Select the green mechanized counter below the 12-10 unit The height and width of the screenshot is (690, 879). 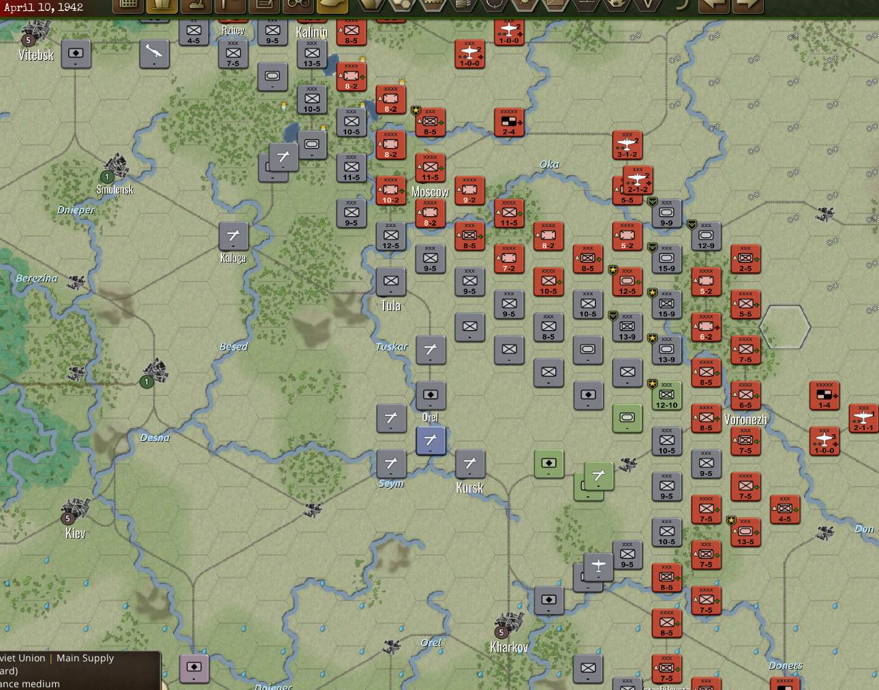click(x=627, y=418)
